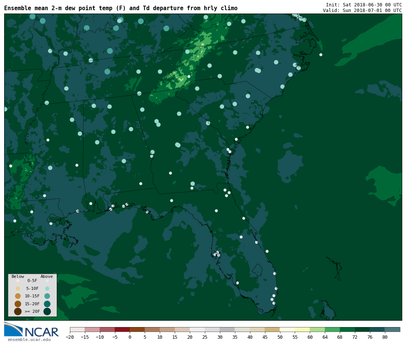Click the NCAR logo
Screen dimensions: 406x344
coord(31,329)
